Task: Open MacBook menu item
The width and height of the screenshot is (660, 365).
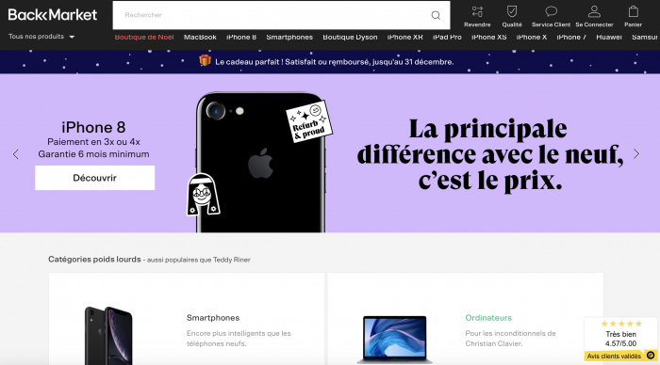Action: (200, 37)
